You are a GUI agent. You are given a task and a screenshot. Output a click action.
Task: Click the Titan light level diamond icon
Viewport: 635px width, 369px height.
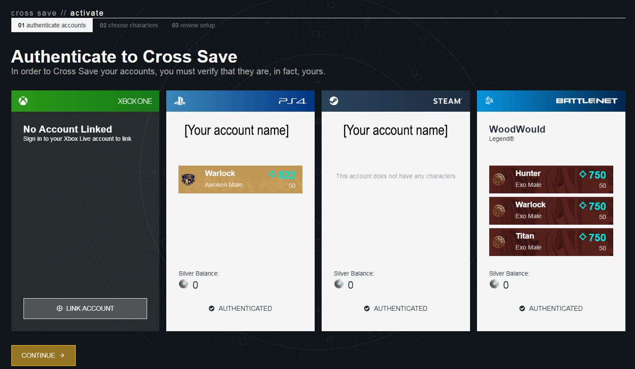point(583,237)
